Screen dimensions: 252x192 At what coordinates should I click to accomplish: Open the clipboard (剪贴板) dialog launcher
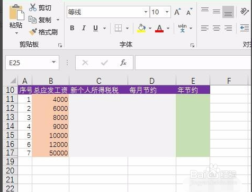60,46
